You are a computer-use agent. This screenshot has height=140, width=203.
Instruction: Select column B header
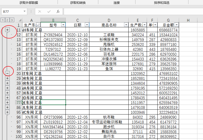click(x=53, y=20)
